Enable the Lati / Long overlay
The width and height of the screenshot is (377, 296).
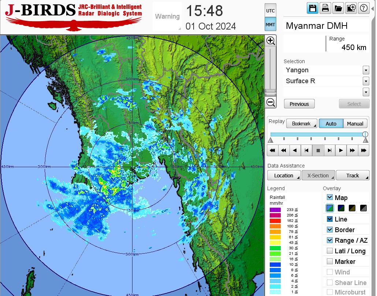pyautogui.click(x=330, y=251)
